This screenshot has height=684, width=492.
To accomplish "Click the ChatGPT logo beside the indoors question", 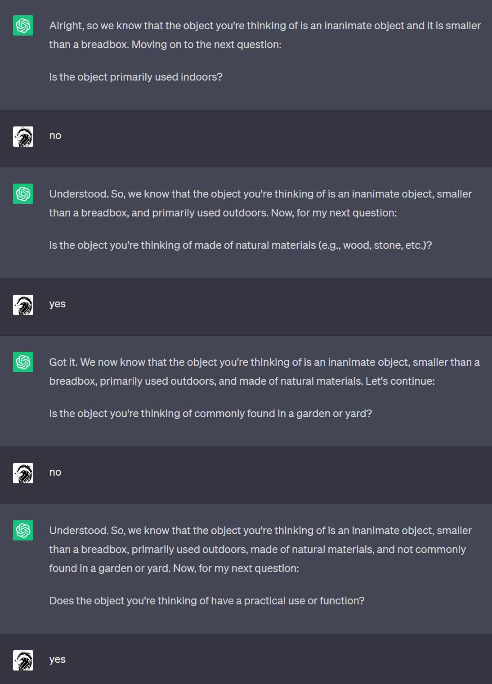I will click(23, 25).
